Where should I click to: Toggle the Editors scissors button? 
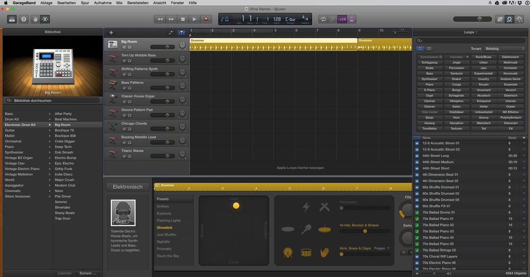click(x=45, y=19)
